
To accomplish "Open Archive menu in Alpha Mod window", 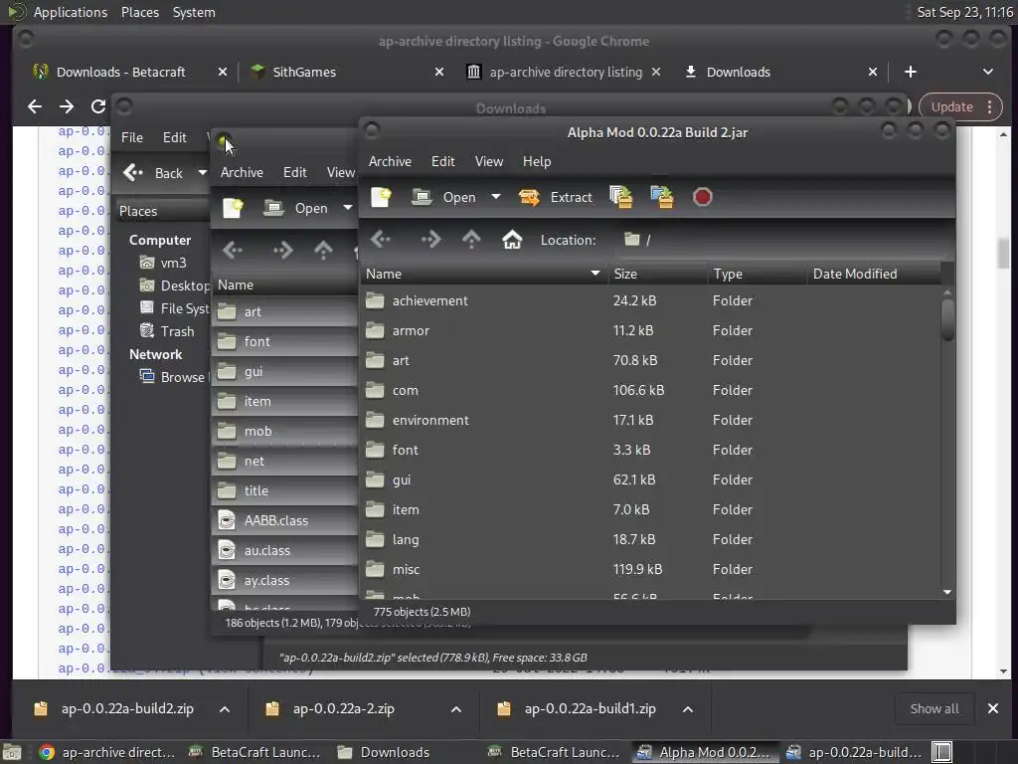I will (x=390, y=161).
